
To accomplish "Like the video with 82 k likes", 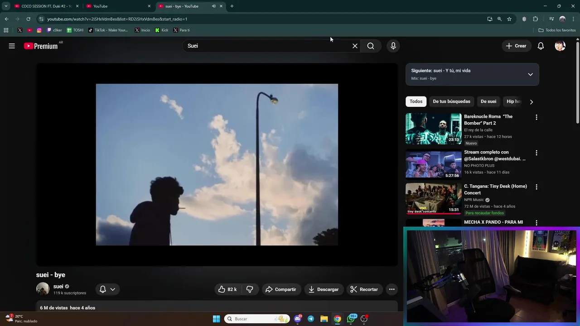I will coord(227,289).
